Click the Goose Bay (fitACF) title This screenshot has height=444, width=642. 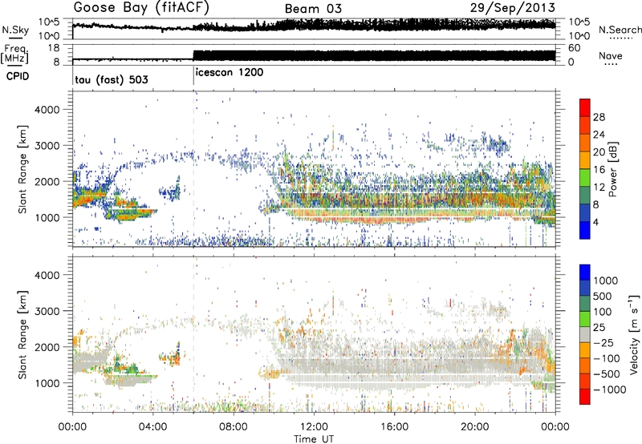[141, 8]
